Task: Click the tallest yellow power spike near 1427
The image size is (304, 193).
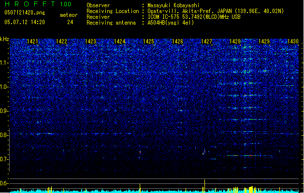Action: 204,186
